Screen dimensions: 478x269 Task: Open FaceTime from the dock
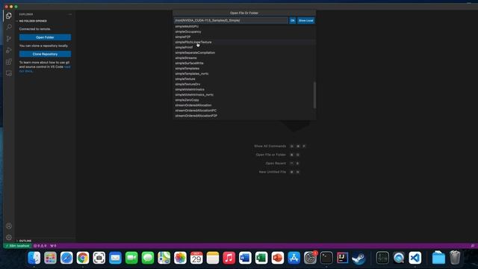click(x=131, y=258)
